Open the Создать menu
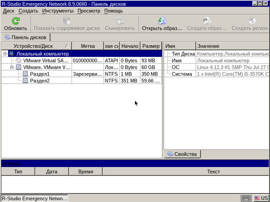Screen dimensions: 270x202 28,11
